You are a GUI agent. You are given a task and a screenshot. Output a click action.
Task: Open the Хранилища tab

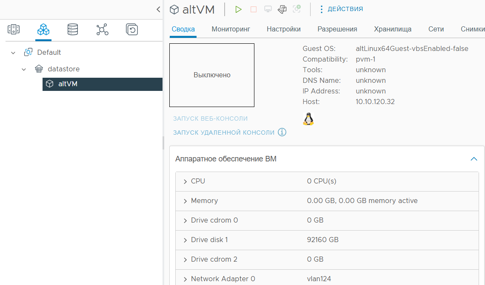coord(393,29)
